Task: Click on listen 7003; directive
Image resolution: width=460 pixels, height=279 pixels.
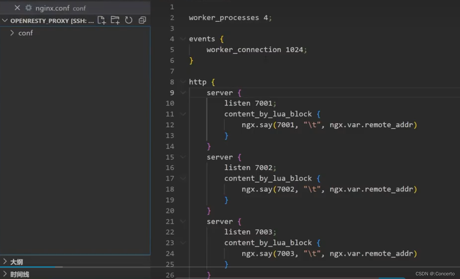Action: [x=250, y=232]
